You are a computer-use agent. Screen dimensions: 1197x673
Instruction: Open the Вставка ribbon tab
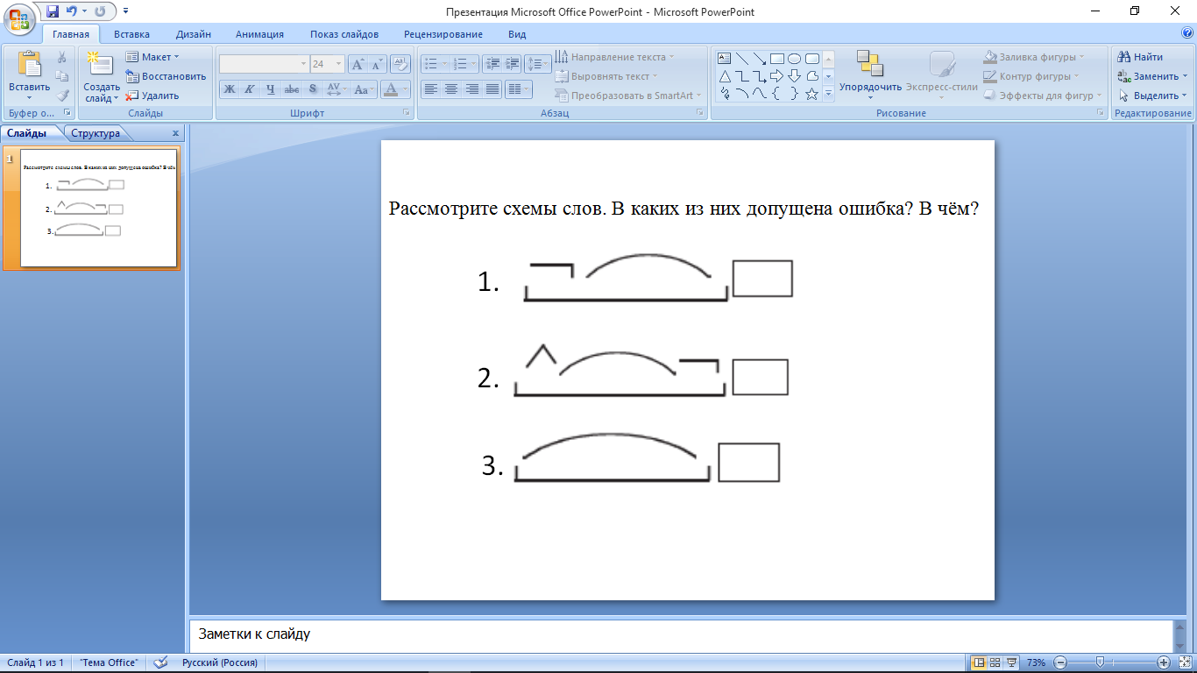tap(131, 34)
